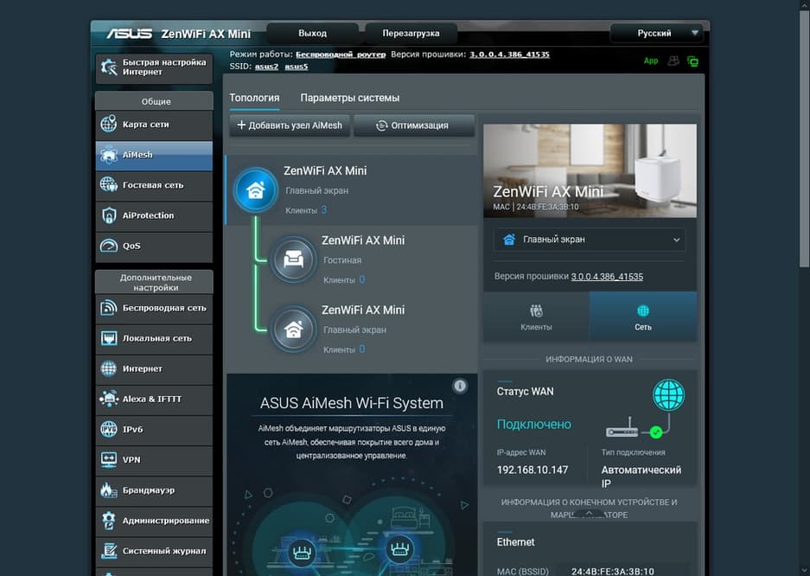Open the Сеть tab in node panel
Viewport: 810px width, 576px height.
tap(643, 317)
